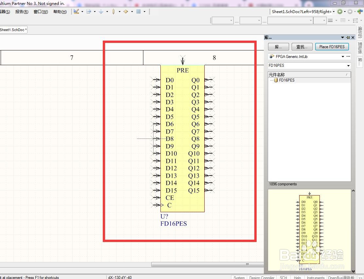Open the alignment tools dropdown arrow
Viewport: 364px width, 279px height.
[x=95, y=11]
